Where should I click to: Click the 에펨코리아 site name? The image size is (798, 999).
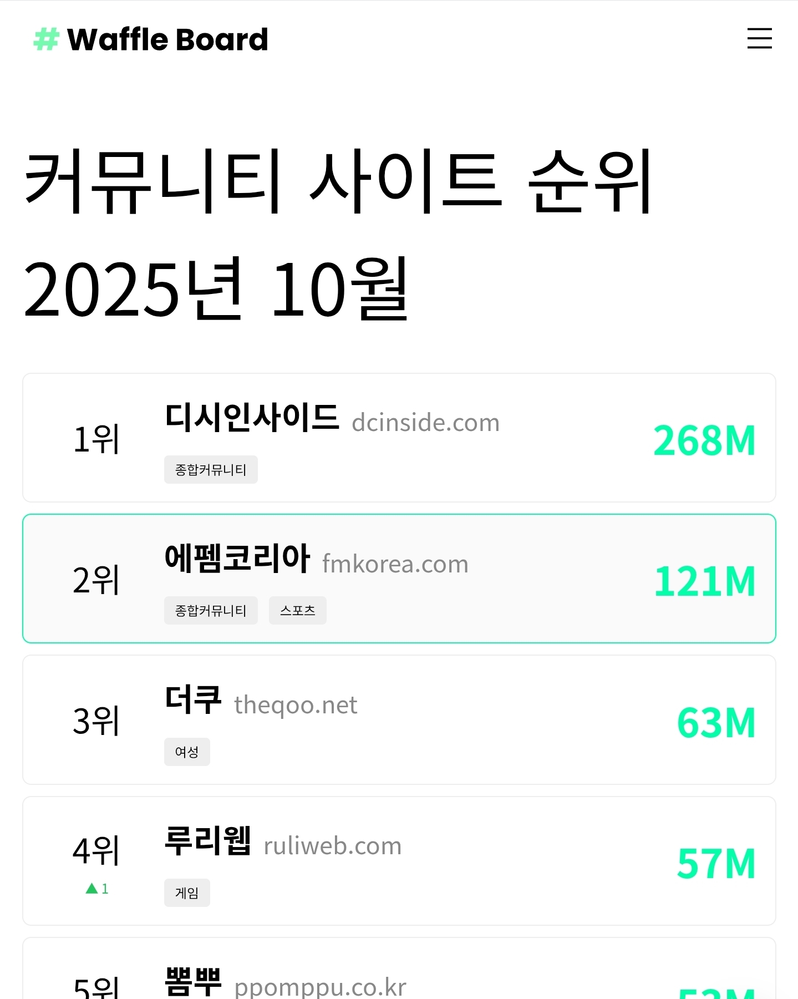[237, 558]
